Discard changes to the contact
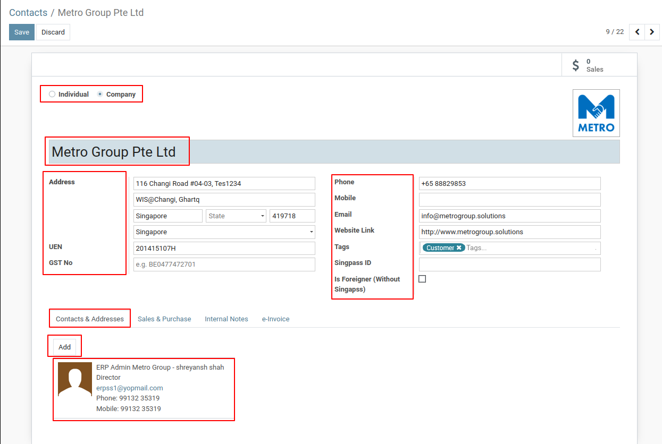Viewport: 662px width, 444px height. [53, 32]
